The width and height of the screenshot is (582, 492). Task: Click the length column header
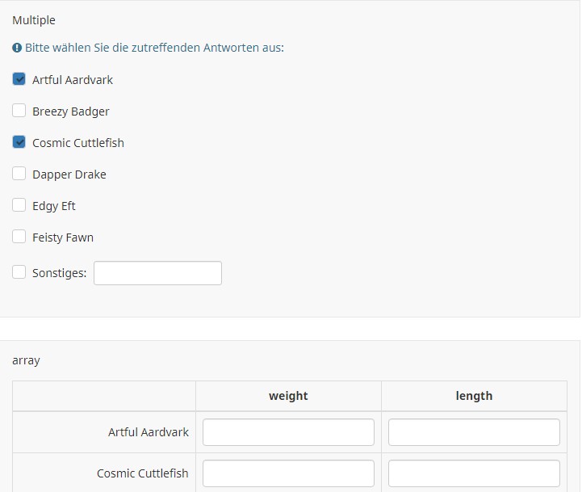pos(474,396)
